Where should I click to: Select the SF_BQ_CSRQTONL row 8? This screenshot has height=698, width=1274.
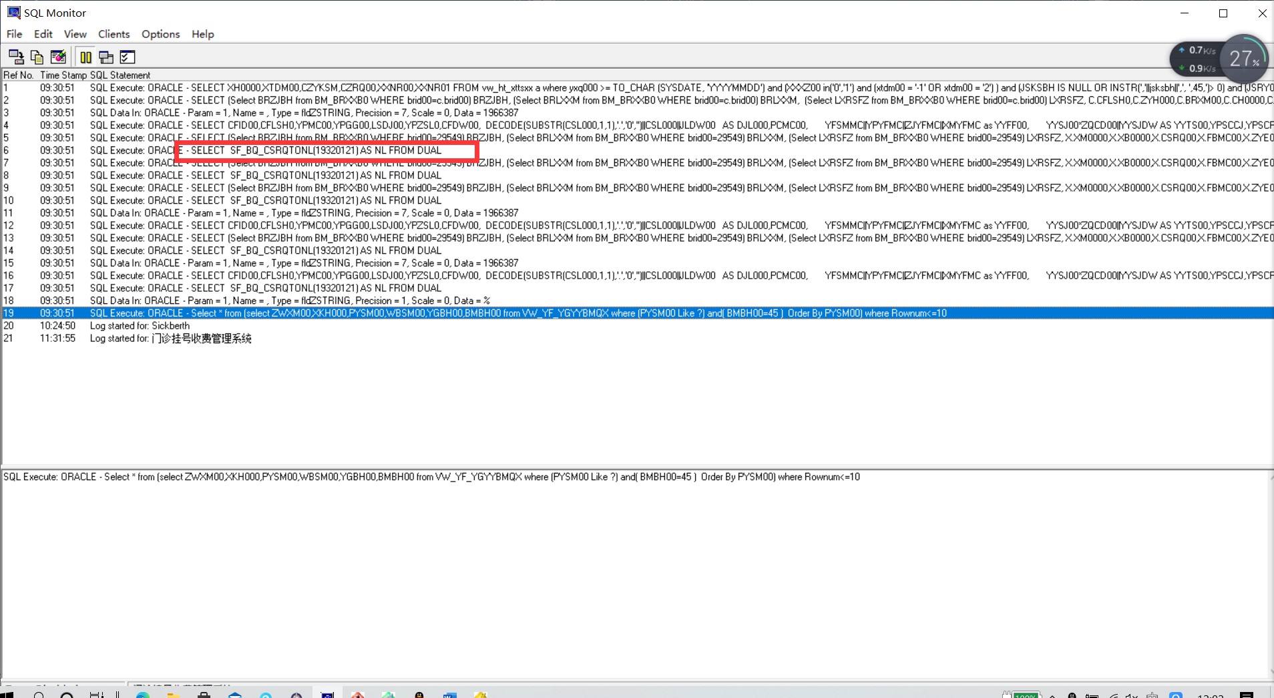tap(638, 175)
